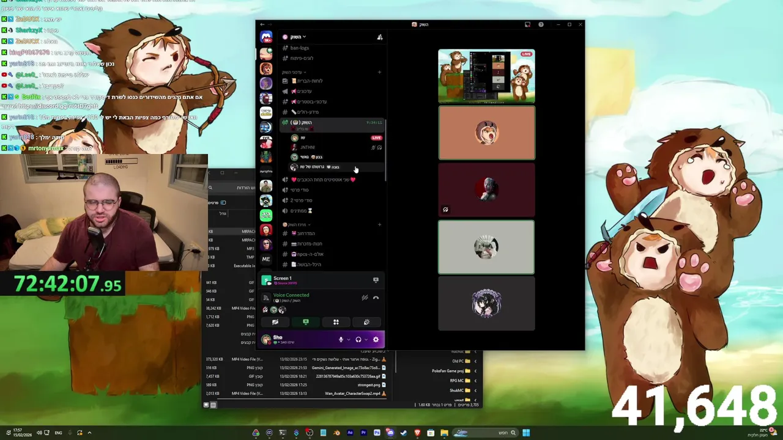Open Blender from the taskbar
The image size is (783, 440).
[x=336, y=433]
